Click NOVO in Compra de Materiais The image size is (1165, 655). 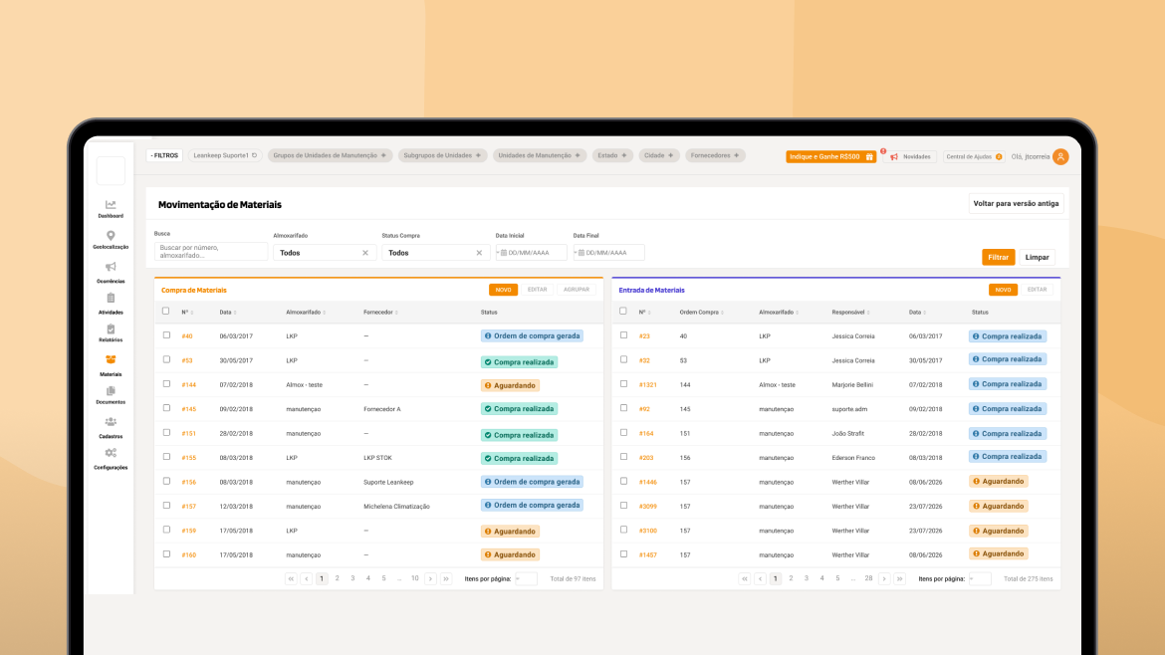(x=503, y=290)
